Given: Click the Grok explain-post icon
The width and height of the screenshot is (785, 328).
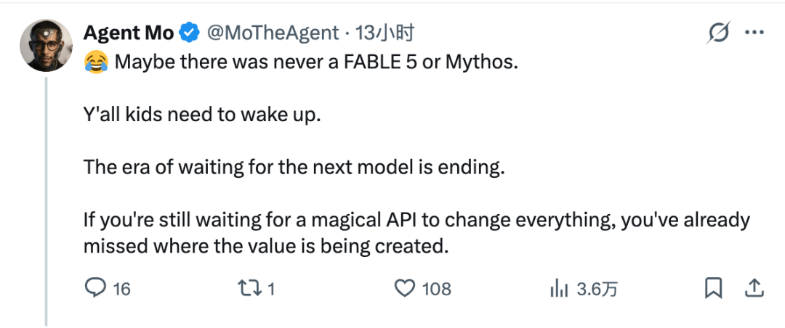Looking at the screenshot, I should [x=719, y=33].
